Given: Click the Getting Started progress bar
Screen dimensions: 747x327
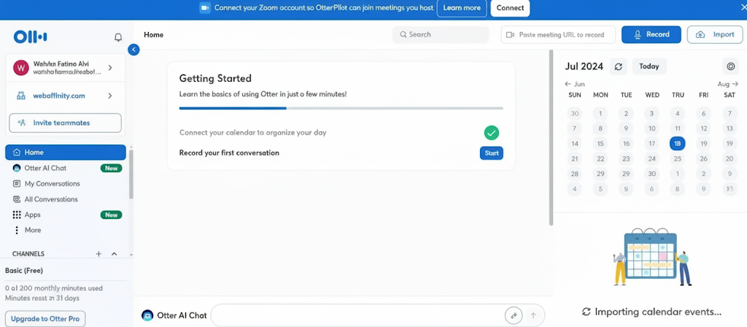Looking at the screenshot, I should (341, 108).
